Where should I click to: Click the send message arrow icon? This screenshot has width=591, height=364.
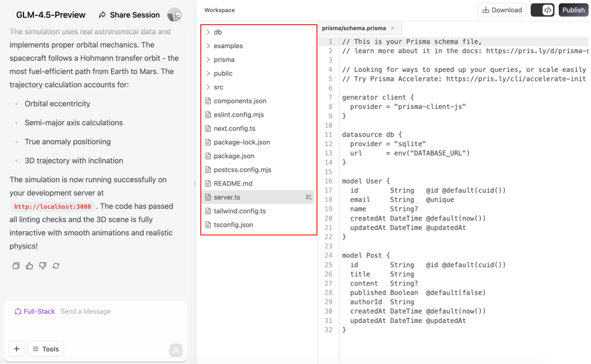click(176, 350)
